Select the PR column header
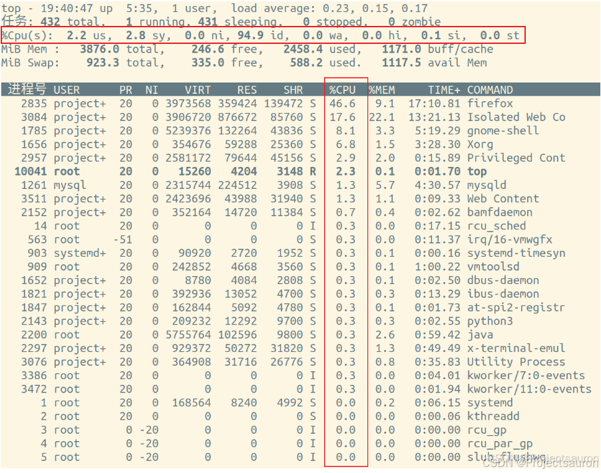 click(x=126, y=90)
